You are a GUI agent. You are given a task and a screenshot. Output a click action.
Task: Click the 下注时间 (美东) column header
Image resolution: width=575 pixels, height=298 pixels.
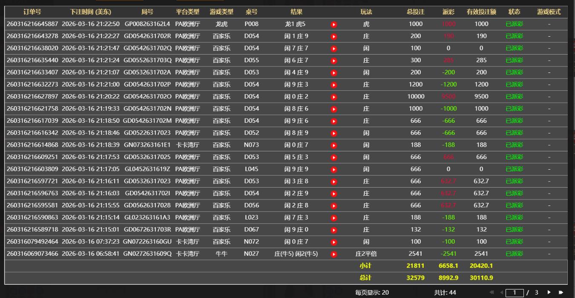click(x=90, y=12)
